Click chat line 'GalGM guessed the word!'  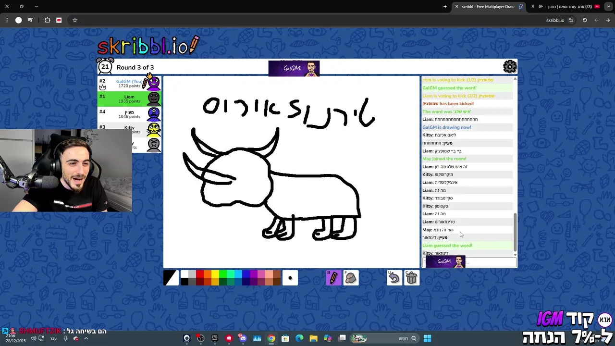449,88
